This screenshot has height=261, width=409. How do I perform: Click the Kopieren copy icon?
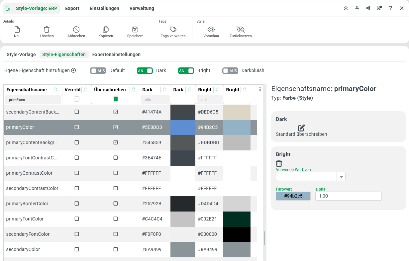click(106, 30)
